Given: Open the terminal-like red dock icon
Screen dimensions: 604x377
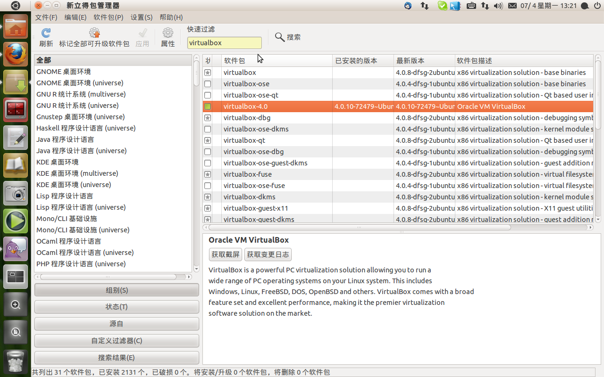Looking at the screenshot, I should (16, 110).
